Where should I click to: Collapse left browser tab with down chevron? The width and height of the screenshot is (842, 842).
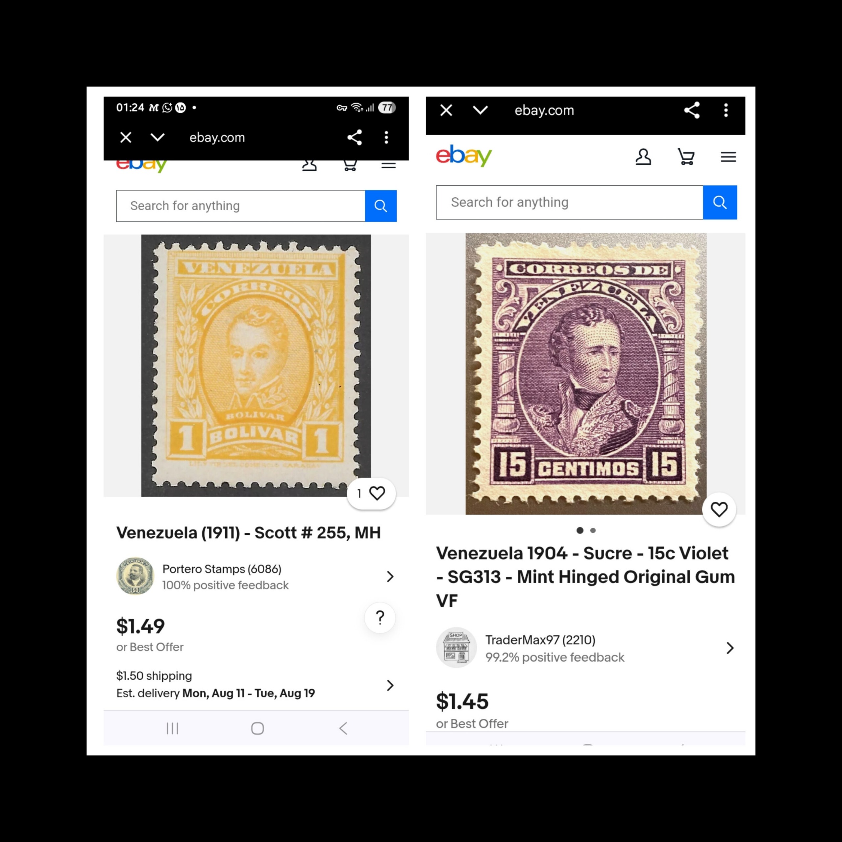click(157, 137)
